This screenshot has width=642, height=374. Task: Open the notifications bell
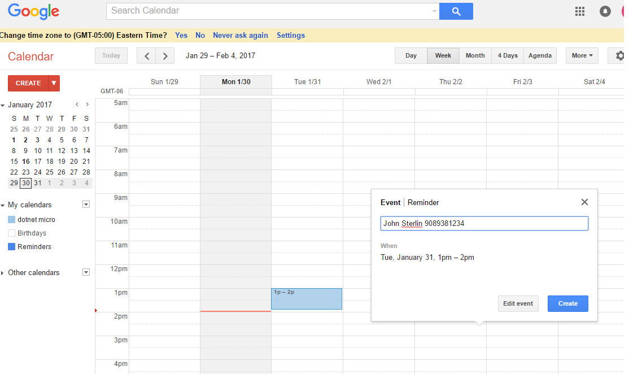605,11
